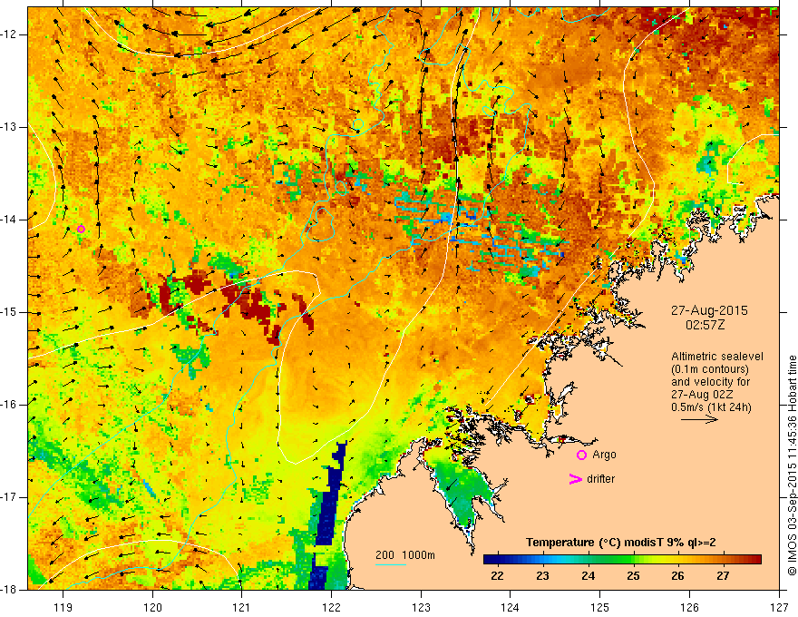Viewport: 798px width, 617px height.
Task: Click the longitude label 122
Action: (331, 607)
